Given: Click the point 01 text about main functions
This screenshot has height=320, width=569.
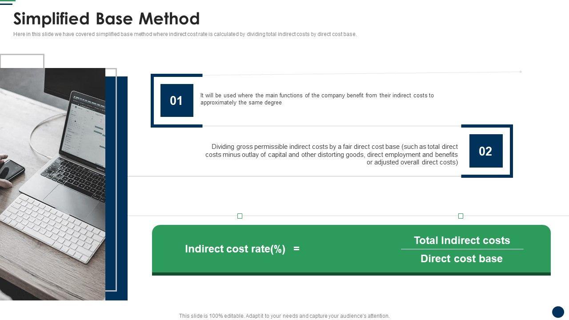Looking at the screenshot, I should click(x=317, y=99).
